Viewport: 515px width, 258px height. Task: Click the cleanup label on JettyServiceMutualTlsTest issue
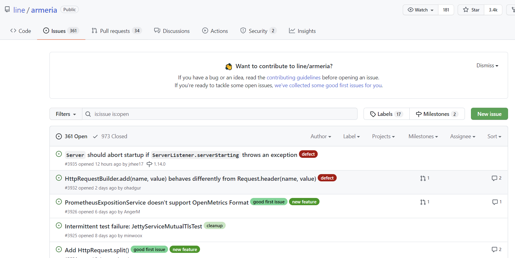point(215,226)
